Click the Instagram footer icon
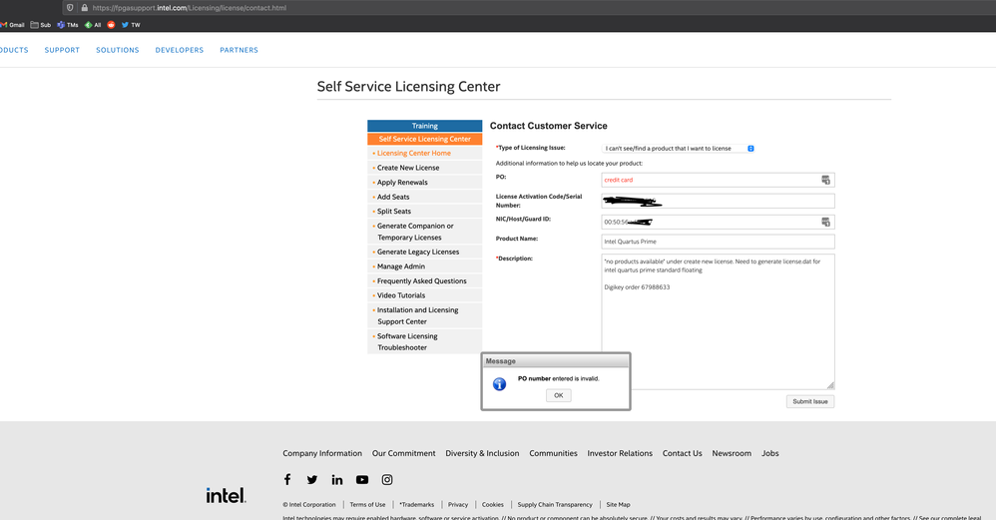The width and height of the screenshot is (996, 520). 387,480
